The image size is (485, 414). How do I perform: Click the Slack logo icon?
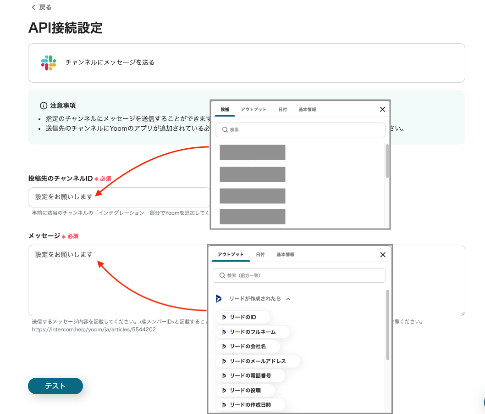click(48, 62)
